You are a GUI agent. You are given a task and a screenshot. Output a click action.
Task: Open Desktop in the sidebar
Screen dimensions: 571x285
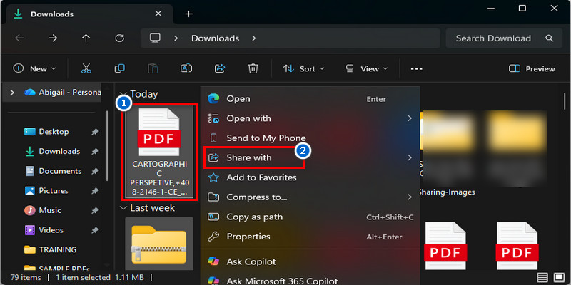pyautogui.click(x=54, y=132)
